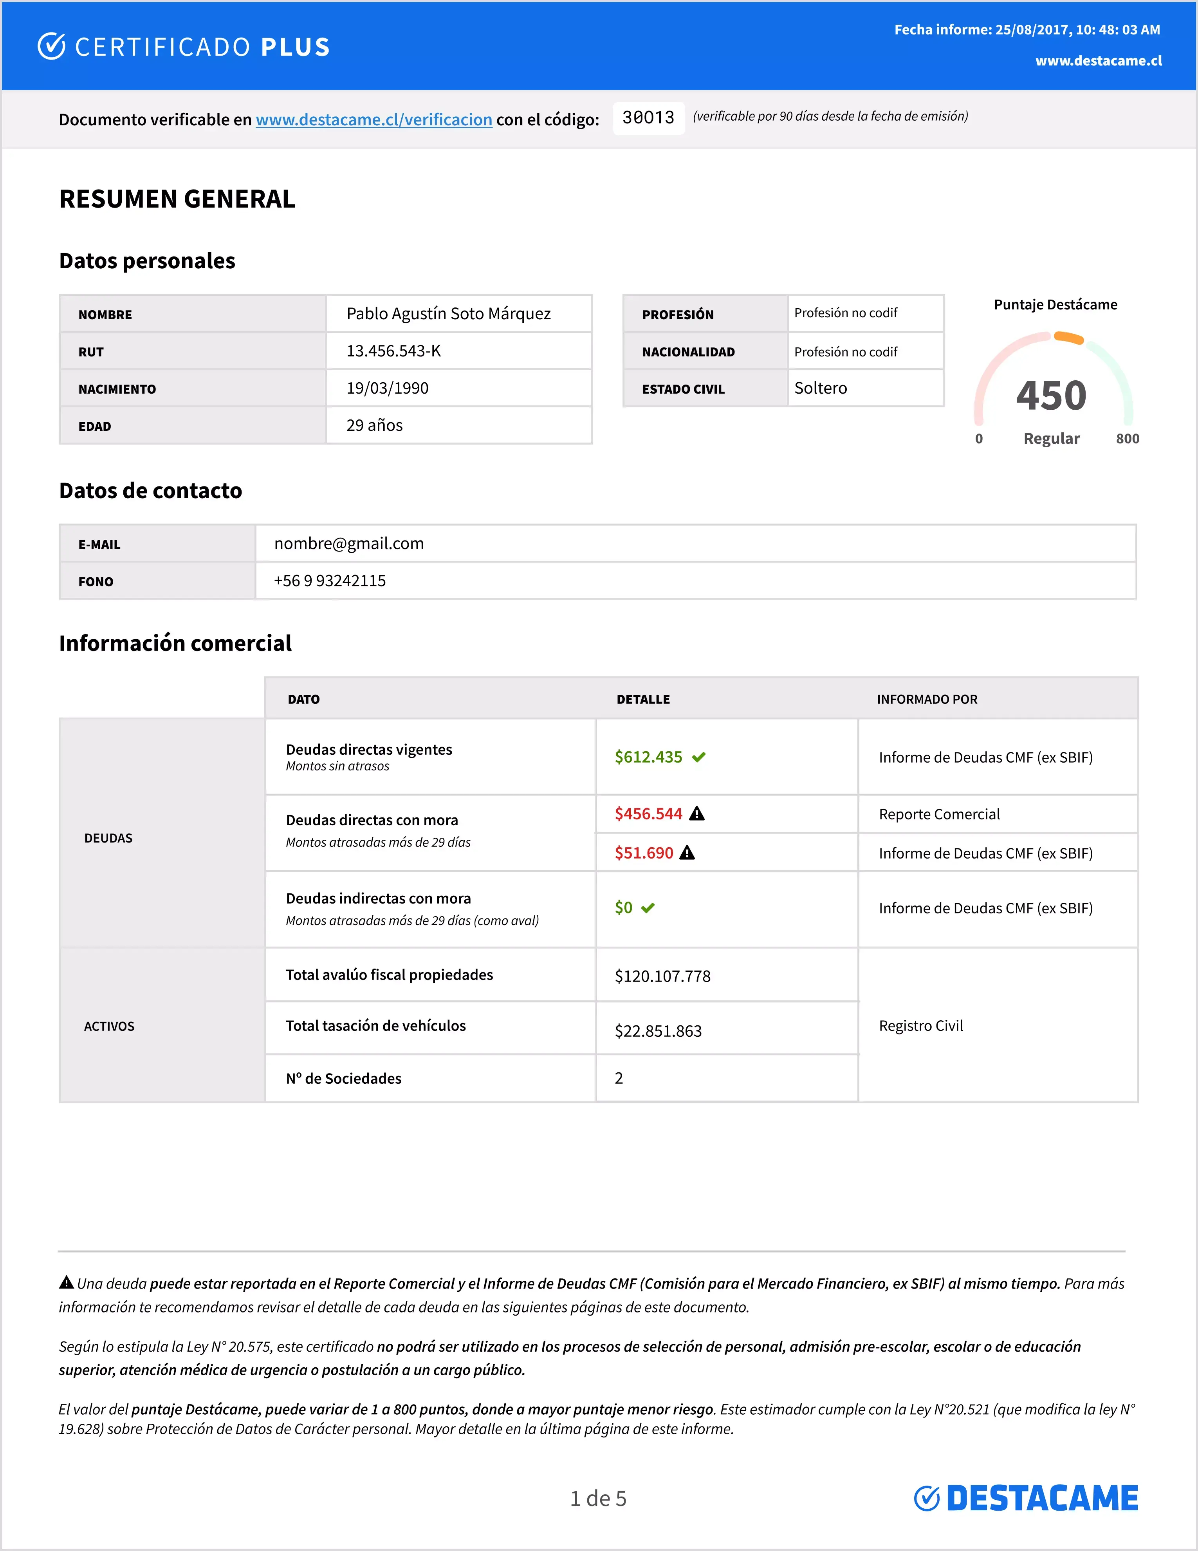Image resolution: width=1198 pixels, height=1551 pixels.
Task: Click the PROFESIÓN row value
Action: pos(846,313)
